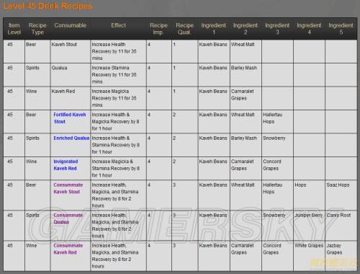Click the Recipe Type column header
This screenshot has height=274, width=360.
[x=37, y=29]
